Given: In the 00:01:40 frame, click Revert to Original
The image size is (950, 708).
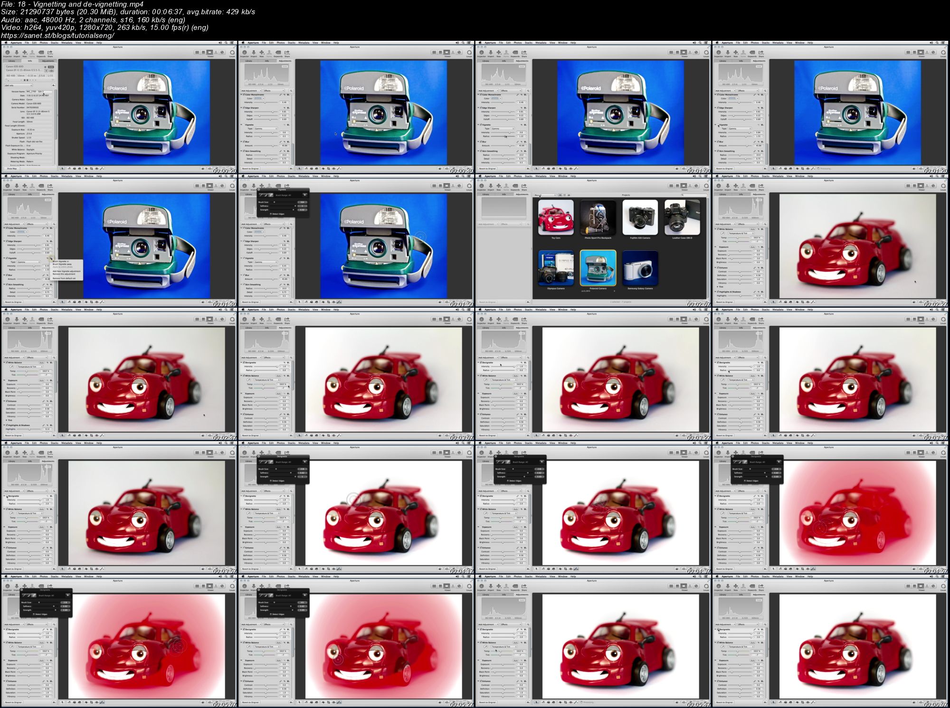Looking at the screenshot, I should 13,302.
